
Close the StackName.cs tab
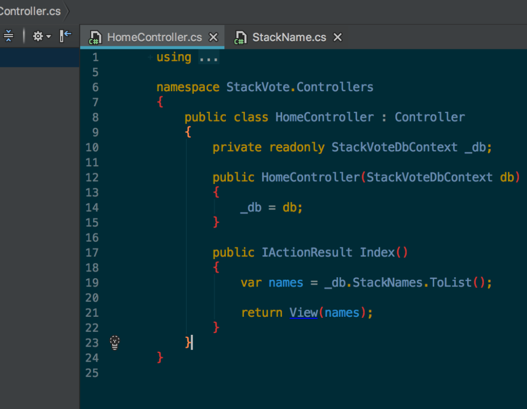click(x=338, y=38)
